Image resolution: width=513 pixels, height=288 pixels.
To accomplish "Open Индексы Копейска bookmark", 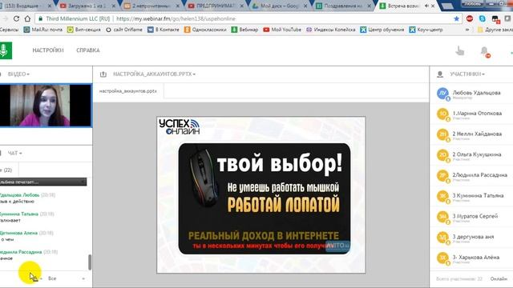I will coord(330,30).
